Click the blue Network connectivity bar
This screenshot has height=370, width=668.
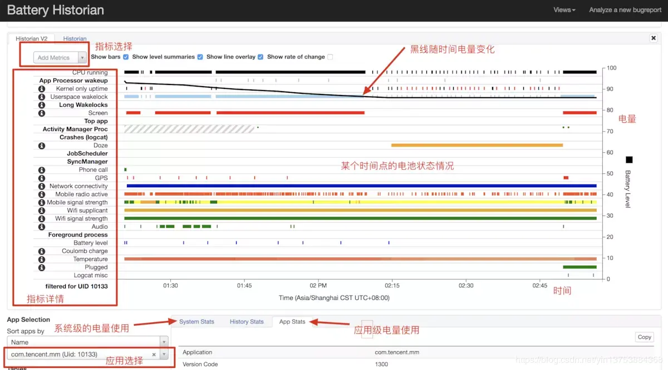tap(362, 186)
